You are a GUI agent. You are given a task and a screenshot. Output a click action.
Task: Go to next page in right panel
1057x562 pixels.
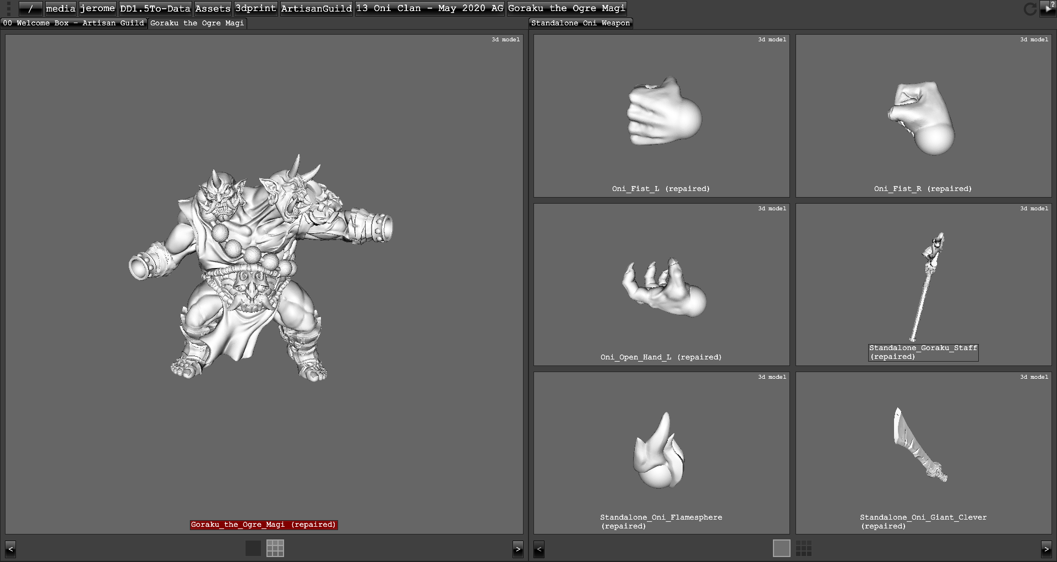tap(1047, 549)
